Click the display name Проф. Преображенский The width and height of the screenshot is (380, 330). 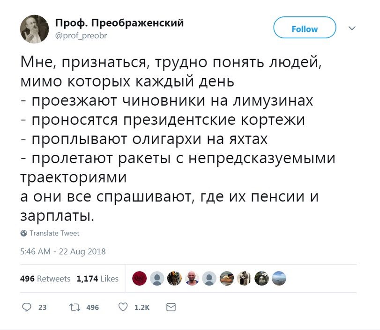[119, 22]
